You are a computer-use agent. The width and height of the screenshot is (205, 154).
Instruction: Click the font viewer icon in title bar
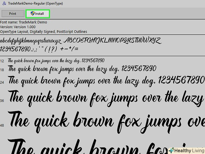pos(3,3)
